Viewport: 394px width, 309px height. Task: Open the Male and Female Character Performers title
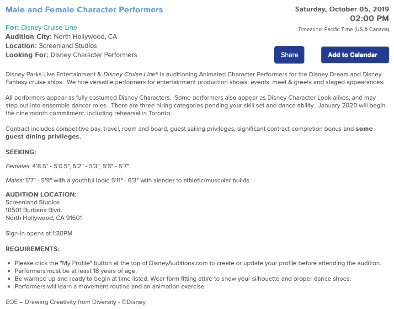point(84,10)
